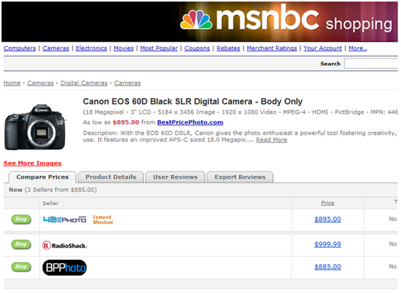Click the Canon EOS 60D camera thumbnail
The image size is (401, 293).
coord(35,126)
